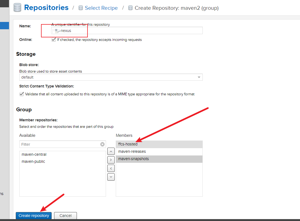Click the Create Repository breadcrumb database icon

pos(130,8)
